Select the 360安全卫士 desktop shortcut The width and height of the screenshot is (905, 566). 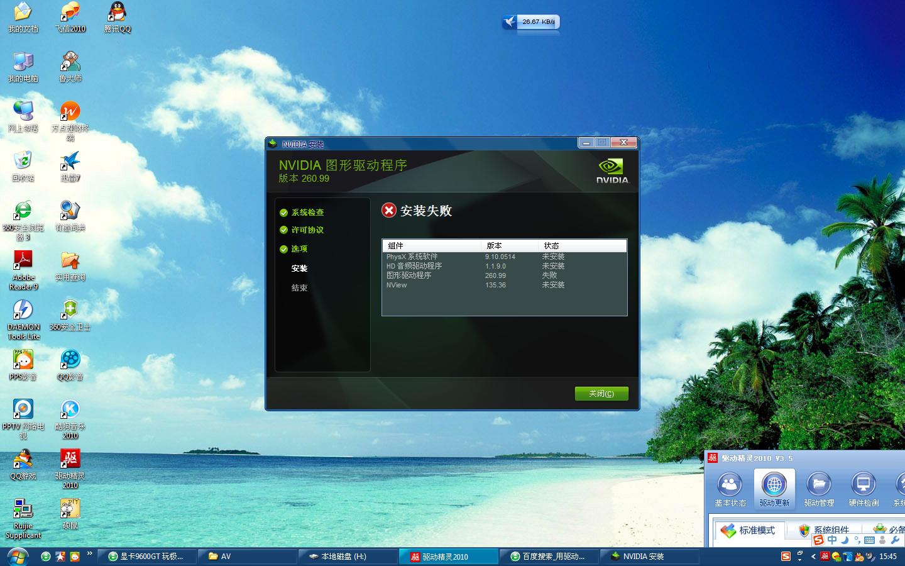coord(70,315)
